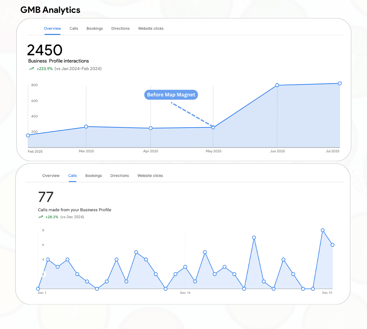Click the Dec 31 axis label
The image size is (367, 329).
[x=327, y=293]
